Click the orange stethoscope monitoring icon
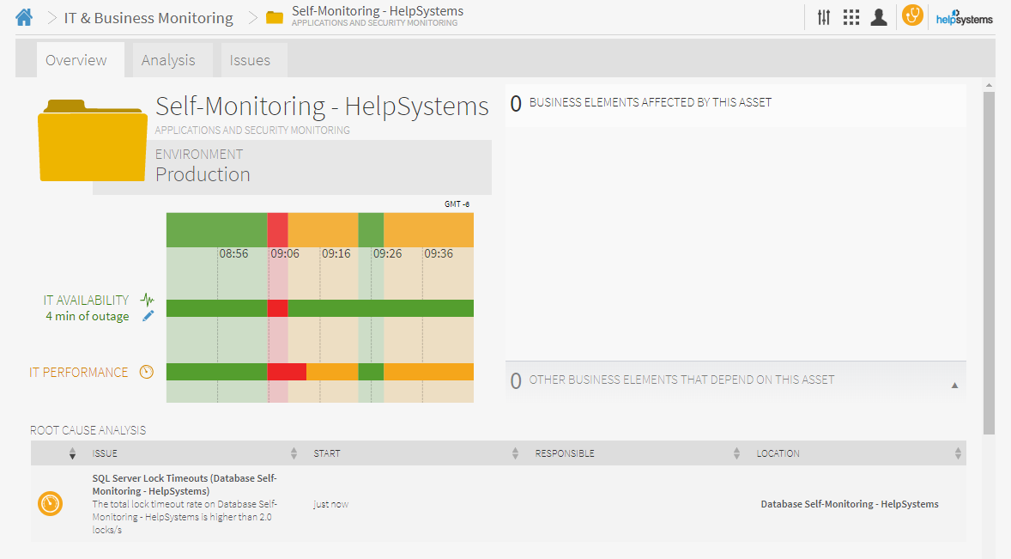The image size is (1011, 559). pyautogui.click(x=911, y=15)
